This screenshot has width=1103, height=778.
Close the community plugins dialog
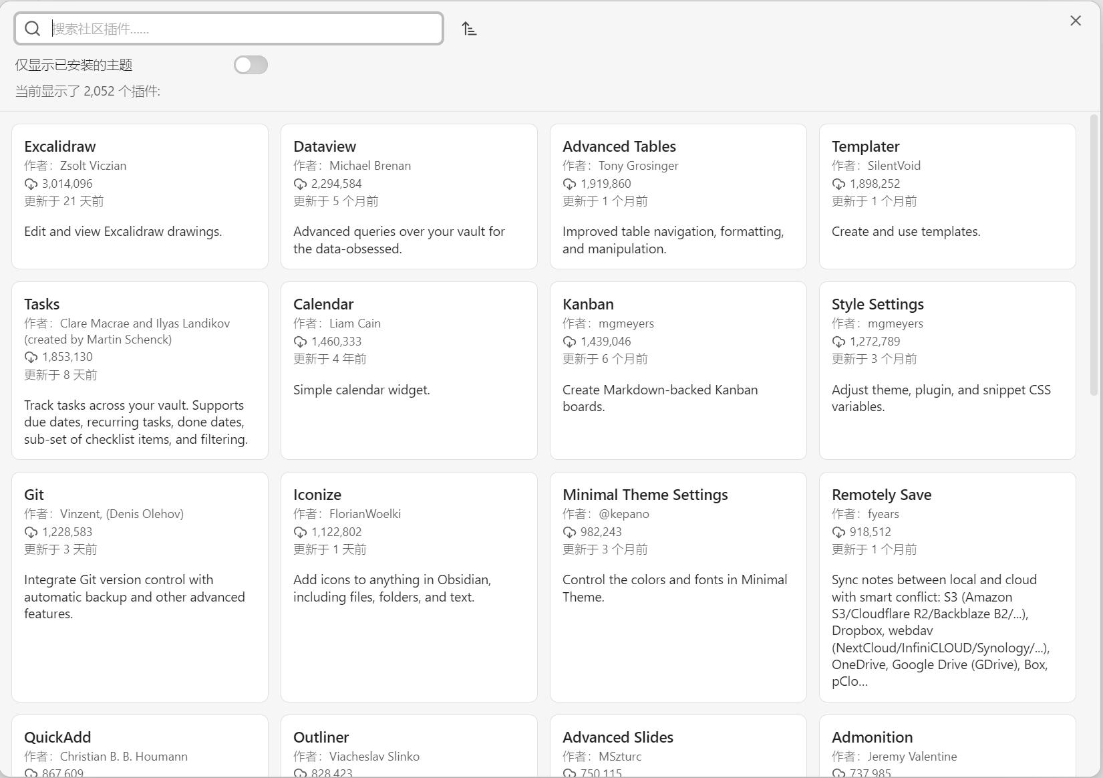click(1076, 21)
